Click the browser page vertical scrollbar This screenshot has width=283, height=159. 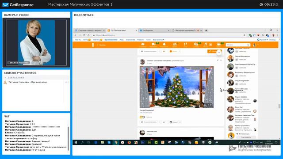[279, 106]
